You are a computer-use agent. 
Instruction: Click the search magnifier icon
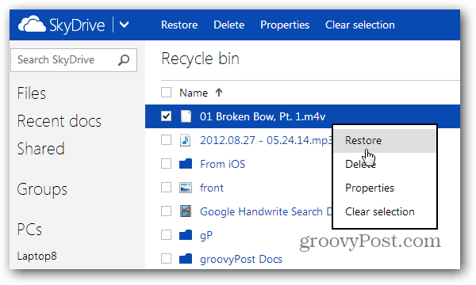124,60
